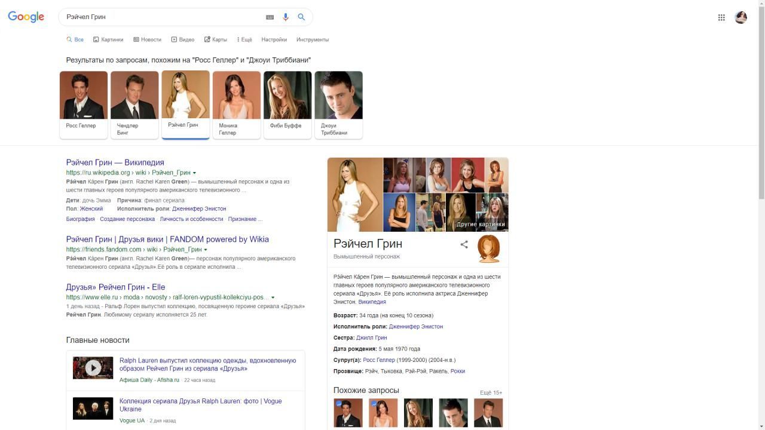The height and width of the screenshot is (430, 765).
Task: Open the 5 мая 1970 года link
Action: [399, 349]
